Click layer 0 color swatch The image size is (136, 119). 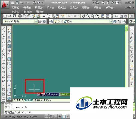(69, 22)
